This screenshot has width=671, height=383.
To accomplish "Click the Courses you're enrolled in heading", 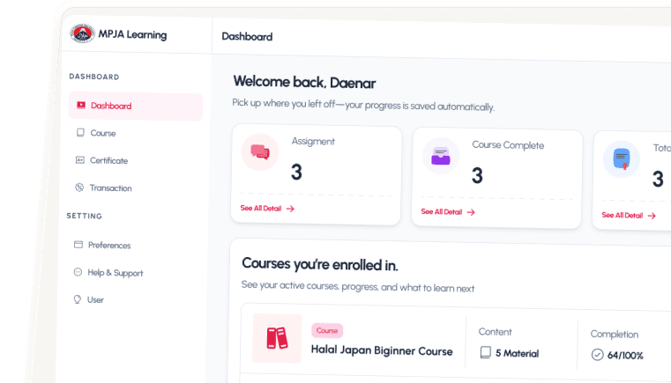I will click(x=320, y=265).
